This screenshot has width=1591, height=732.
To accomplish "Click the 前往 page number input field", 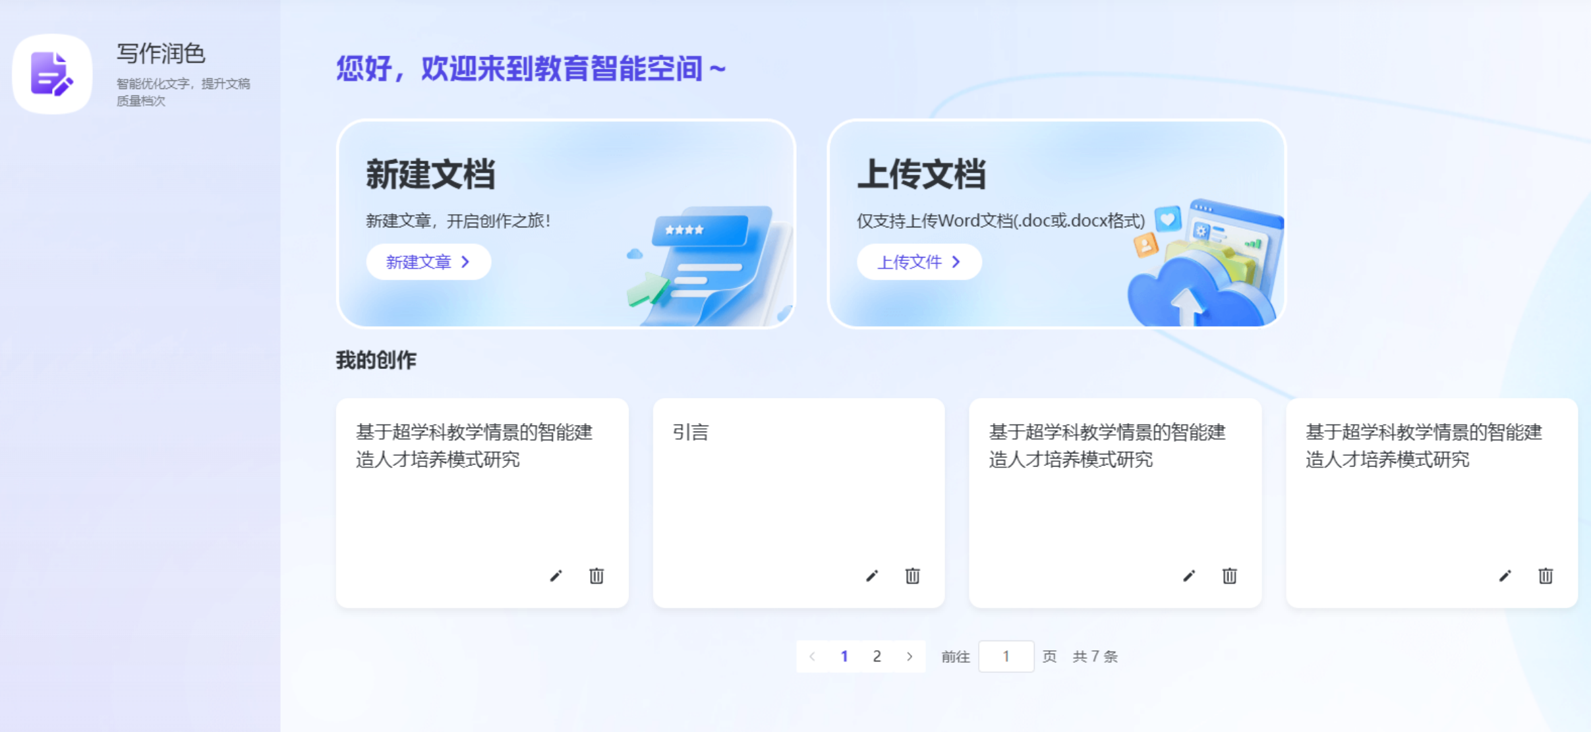I will coord(1006,656).
